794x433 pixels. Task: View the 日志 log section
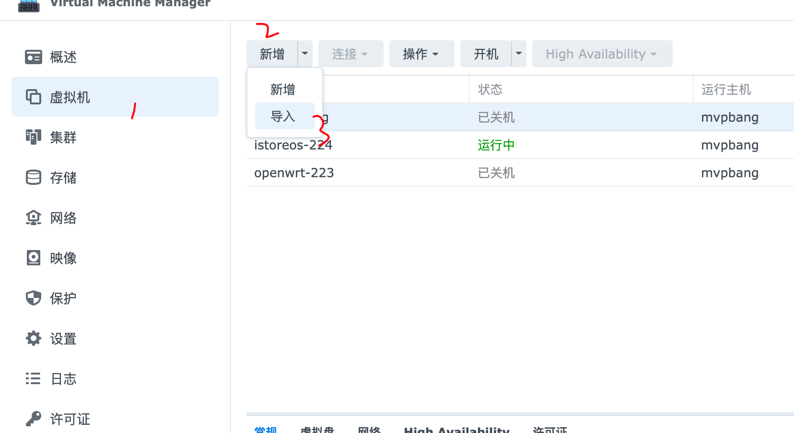[62, 378]
